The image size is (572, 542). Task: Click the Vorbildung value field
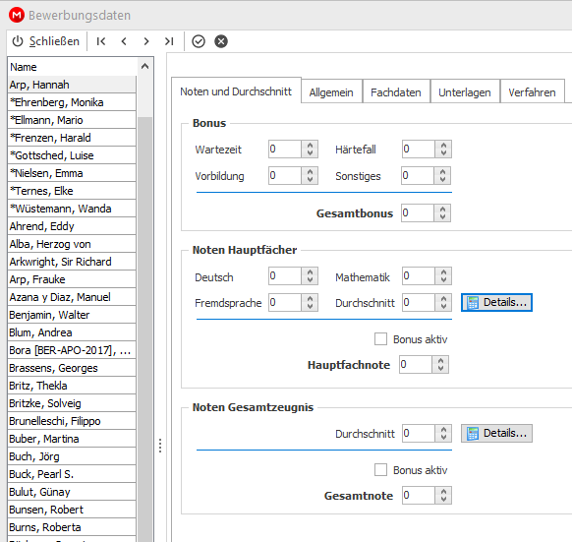coord(285,176)
